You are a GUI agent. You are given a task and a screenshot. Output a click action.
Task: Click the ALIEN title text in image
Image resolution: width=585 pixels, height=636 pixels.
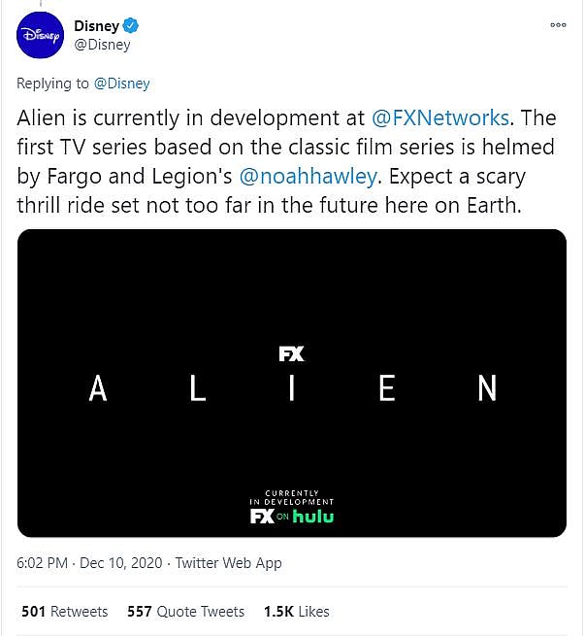coord(291,388)
